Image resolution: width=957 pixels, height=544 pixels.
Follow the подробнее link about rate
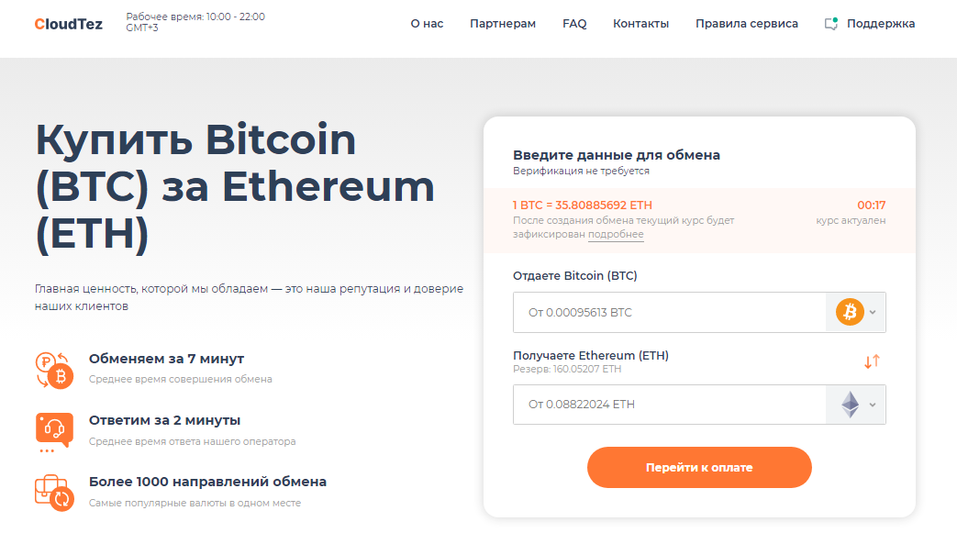tap(616, 235)
